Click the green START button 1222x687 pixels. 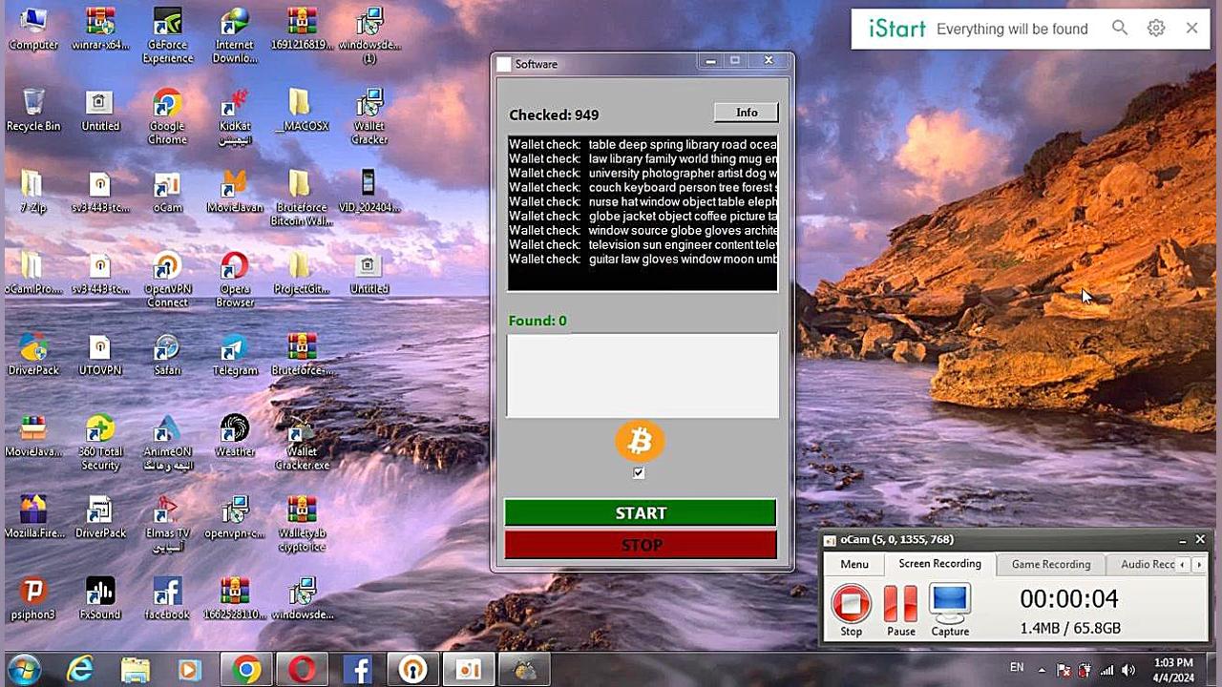pos(641,512)
